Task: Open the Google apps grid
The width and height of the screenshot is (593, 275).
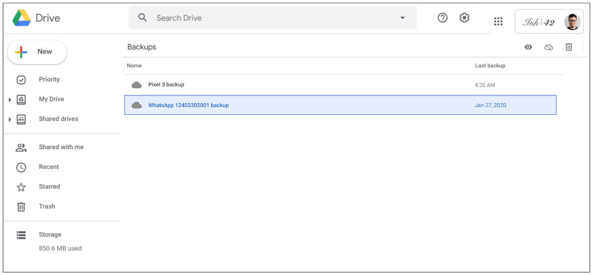Action: click(x=498, y=21)
